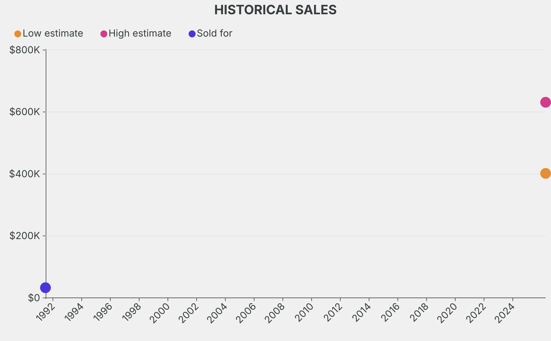Click the $0 y-axis origin label
Viewport: 551px width, 341px height.
tap(33, 298)
